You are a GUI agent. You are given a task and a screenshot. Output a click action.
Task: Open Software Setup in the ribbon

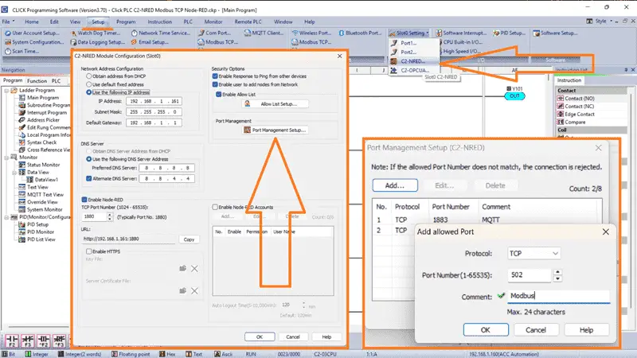point(555,33)
